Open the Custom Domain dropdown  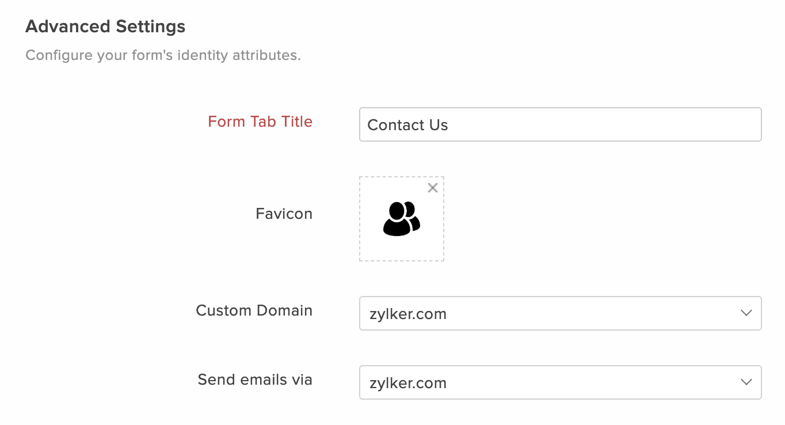coord(561,313)
